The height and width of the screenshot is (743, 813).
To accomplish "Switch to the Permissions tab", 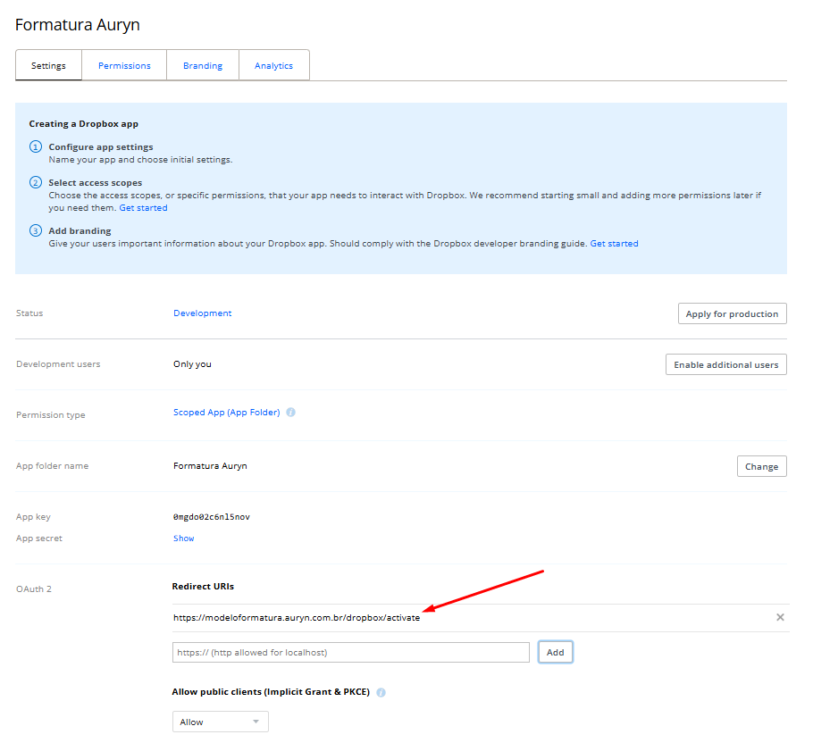I will click(x=124, y=66).
